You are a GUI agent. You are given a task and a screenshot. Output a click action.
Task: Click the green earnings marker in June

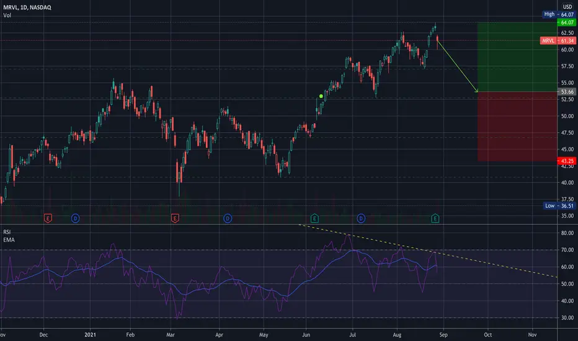pyautogui.click(x=314, y=218)
